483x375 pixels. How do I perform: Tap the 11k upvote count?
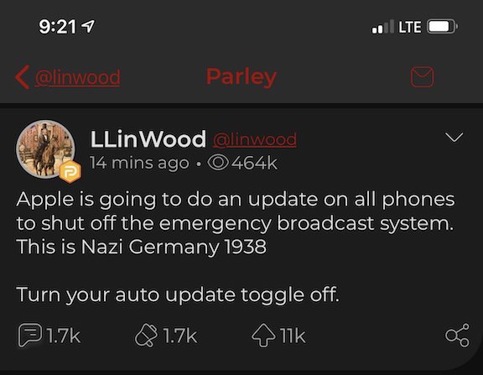293,336
